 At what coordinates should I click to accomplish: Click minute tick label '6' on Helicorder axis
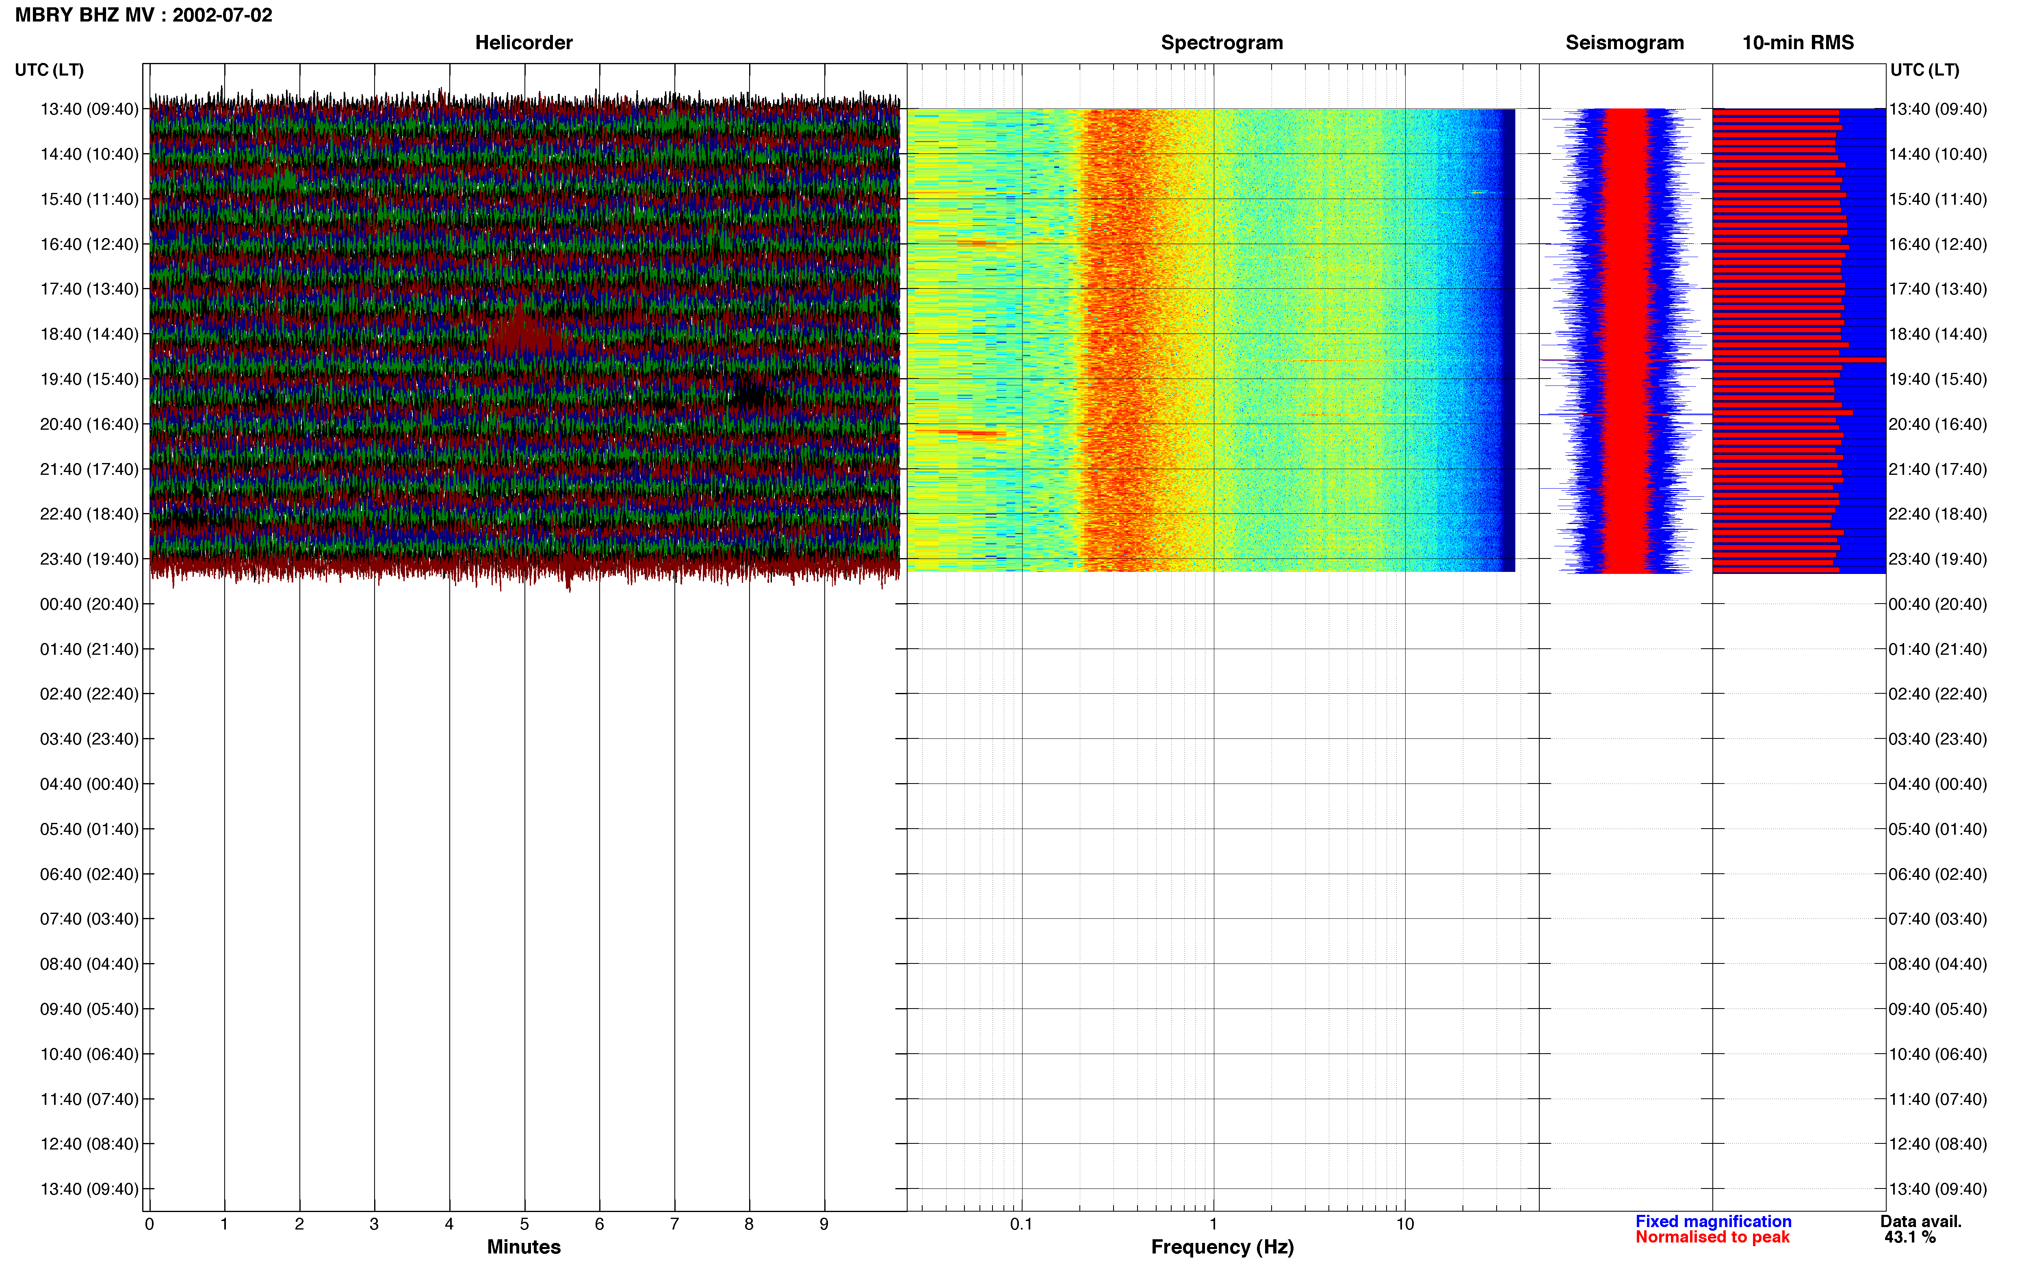[x=600, y=1224]
